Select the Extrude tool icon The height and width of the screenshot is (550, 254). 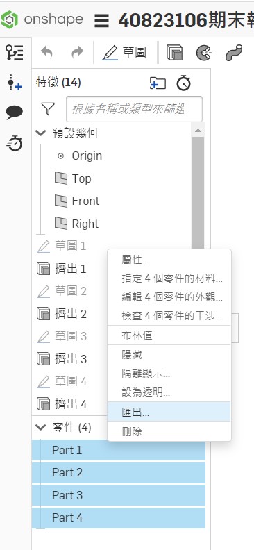click(x=174, y=53)
